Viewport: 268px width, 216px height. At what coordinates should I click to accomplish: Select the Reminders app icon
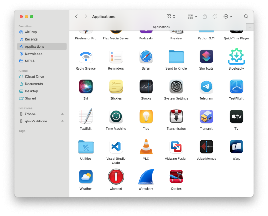tap(116, 57)
